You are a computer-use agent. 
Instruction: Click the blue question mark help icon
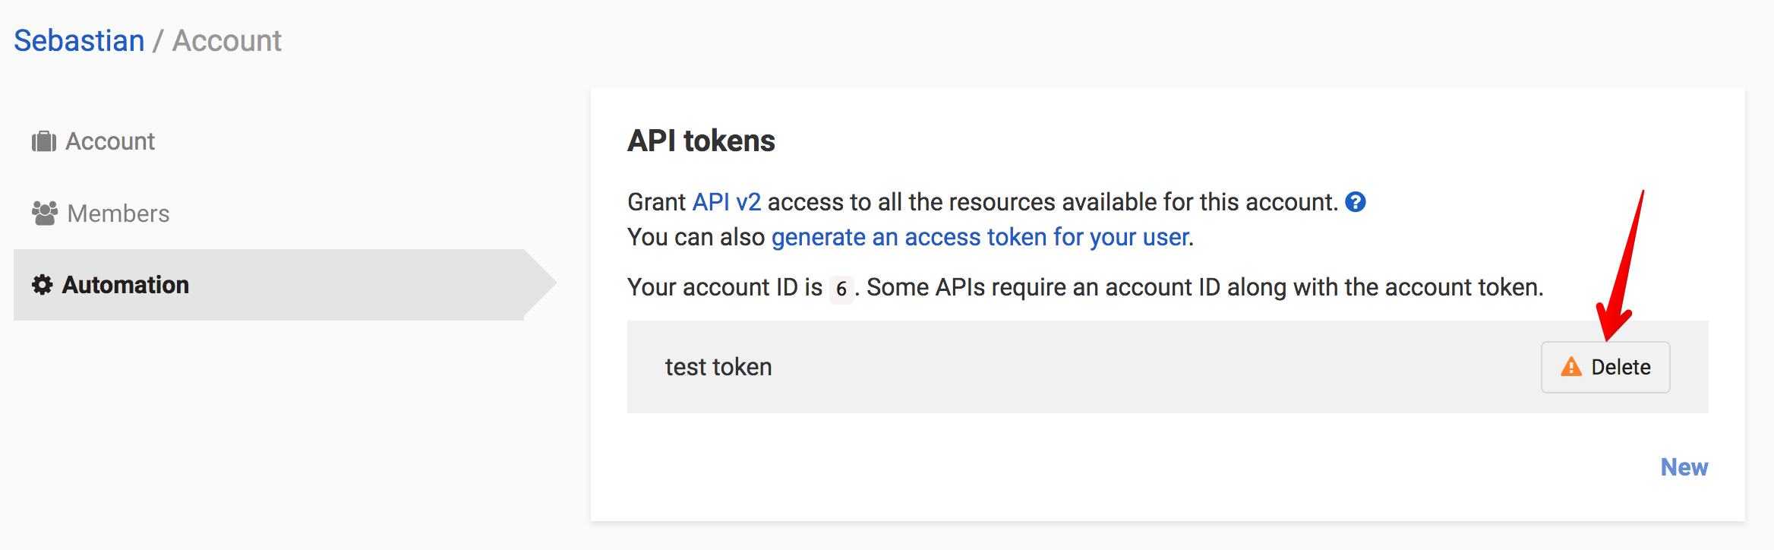click(x=1355, y=202)
